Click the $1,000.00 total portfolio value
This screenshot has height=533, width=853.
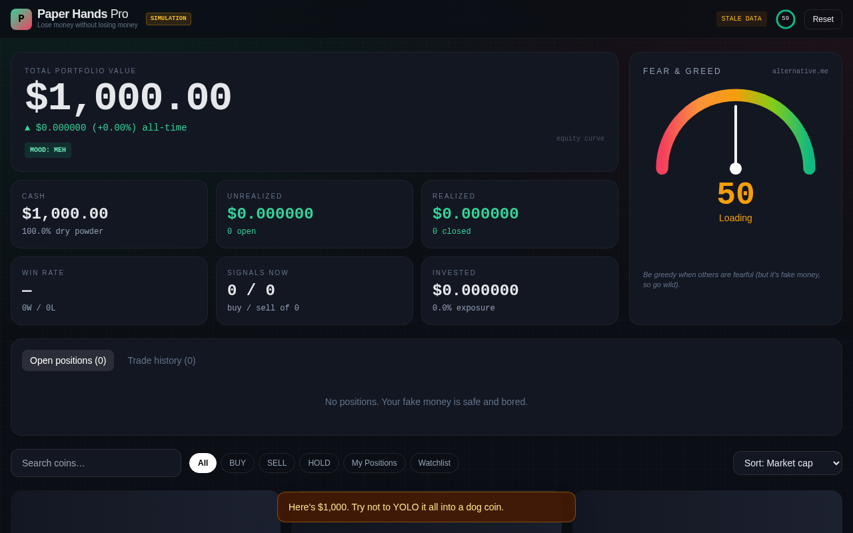click(x=128, y=99)
